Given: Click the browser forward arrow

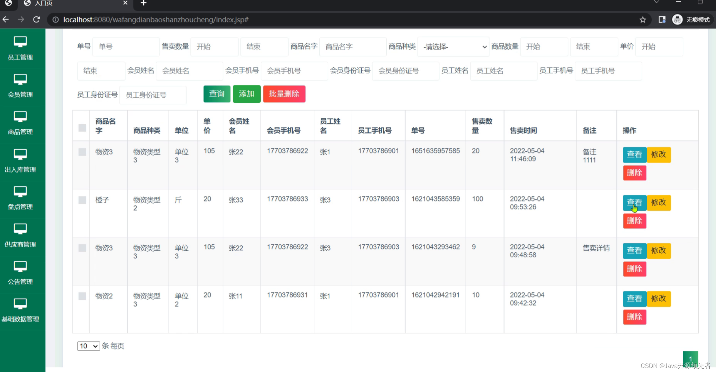Looking at the screenshot, I should click(x=21, y=20).
